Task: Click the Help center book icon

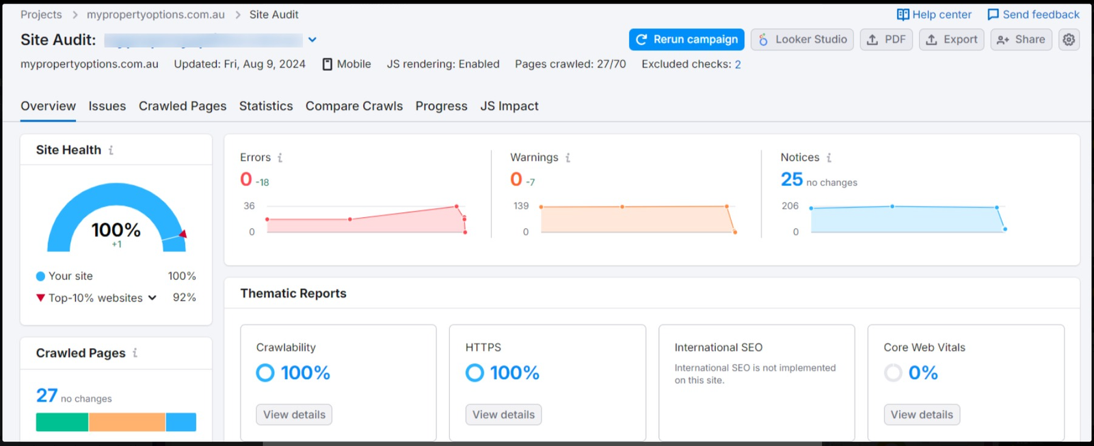Action: [903, 14]
